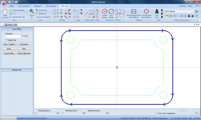201x120 pixels.
Task: Expand the Open Drawing dropdown arrow
Action: (x=26, y=10)
